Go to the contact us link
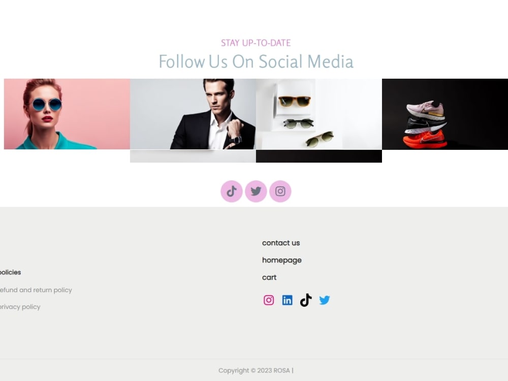This screenshot has height=381, width=508. pyautogui.click(x=281, y=243)
